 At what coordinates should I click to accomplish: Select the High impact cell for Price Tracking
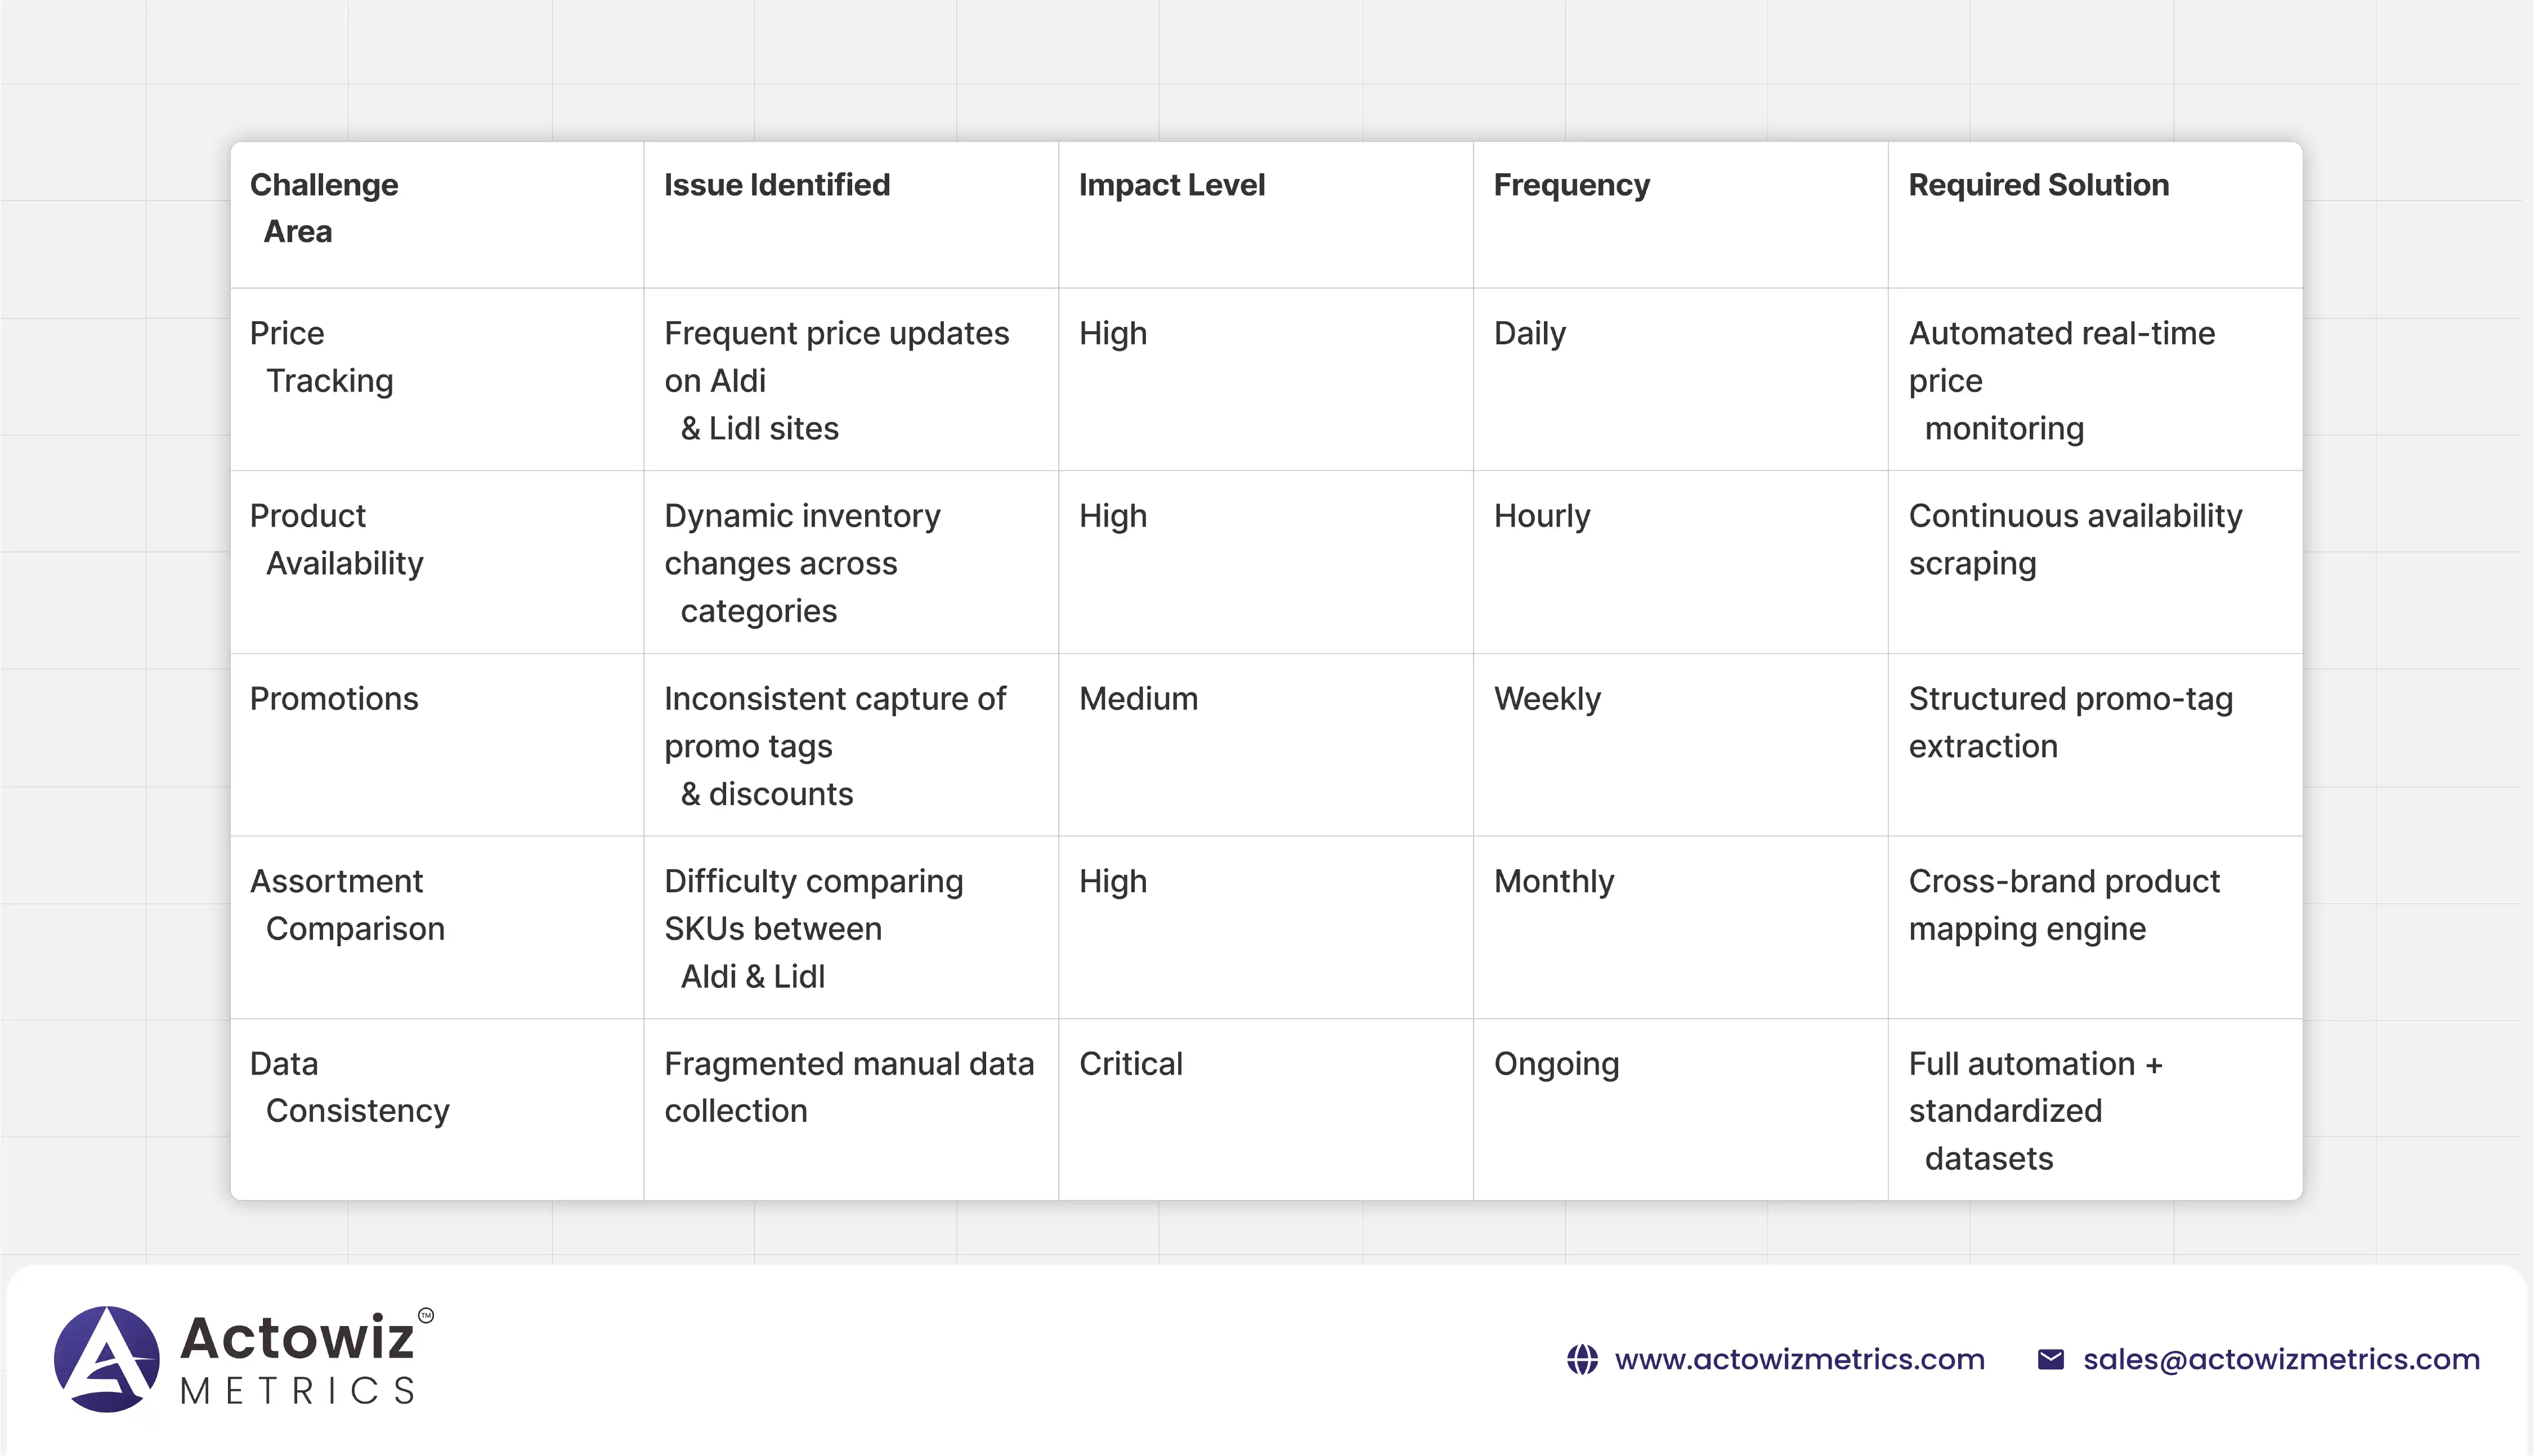(1112, 334)
